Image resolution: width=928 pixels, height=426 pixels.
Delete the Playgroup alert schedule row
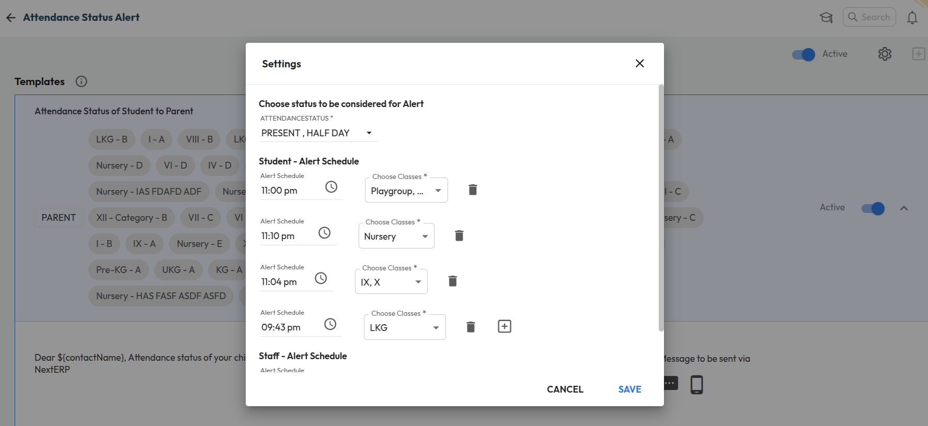473,190
